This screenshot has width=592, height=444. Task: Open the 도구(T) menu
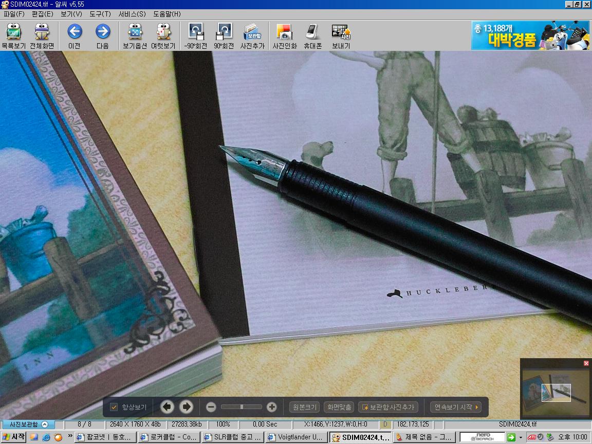tap(100, 14)
